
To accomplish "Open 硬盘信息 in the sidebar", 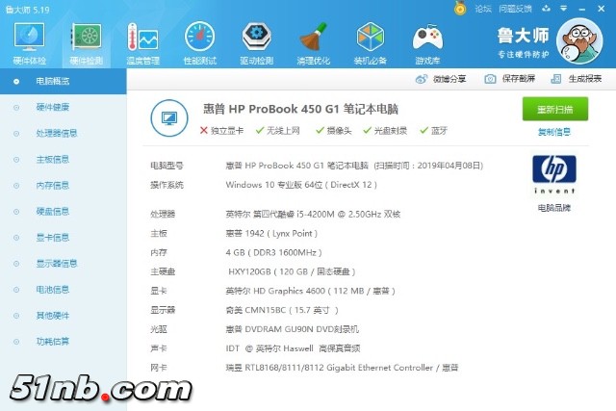I will tap(52, 211).
